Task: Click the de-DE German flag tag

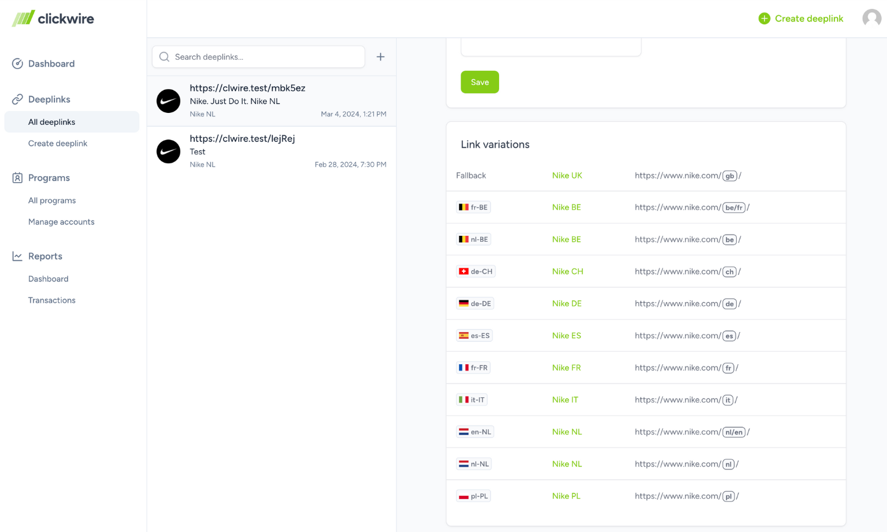Action: coord(475,304)
